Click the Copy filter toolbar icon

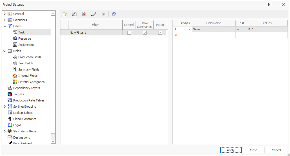74,14
